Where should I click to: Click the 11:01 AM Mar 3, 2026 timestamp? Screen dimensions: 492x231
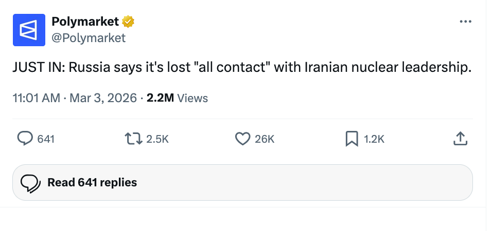click(x=75, y=98)
